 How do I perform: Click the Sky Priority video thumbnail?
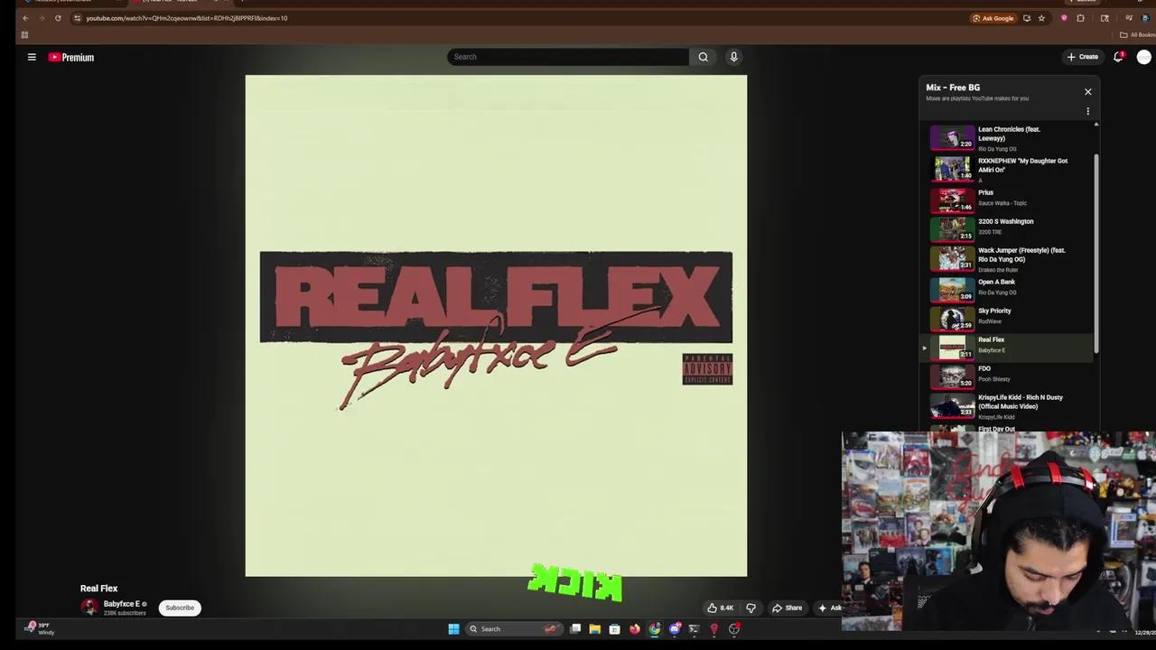pos(952,318)
